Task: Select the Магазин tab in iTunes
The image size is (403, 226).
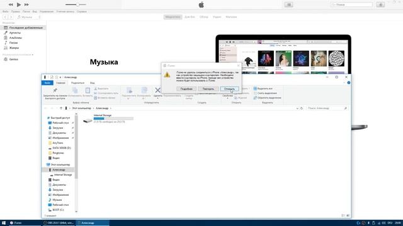Action: click(231, 17)
